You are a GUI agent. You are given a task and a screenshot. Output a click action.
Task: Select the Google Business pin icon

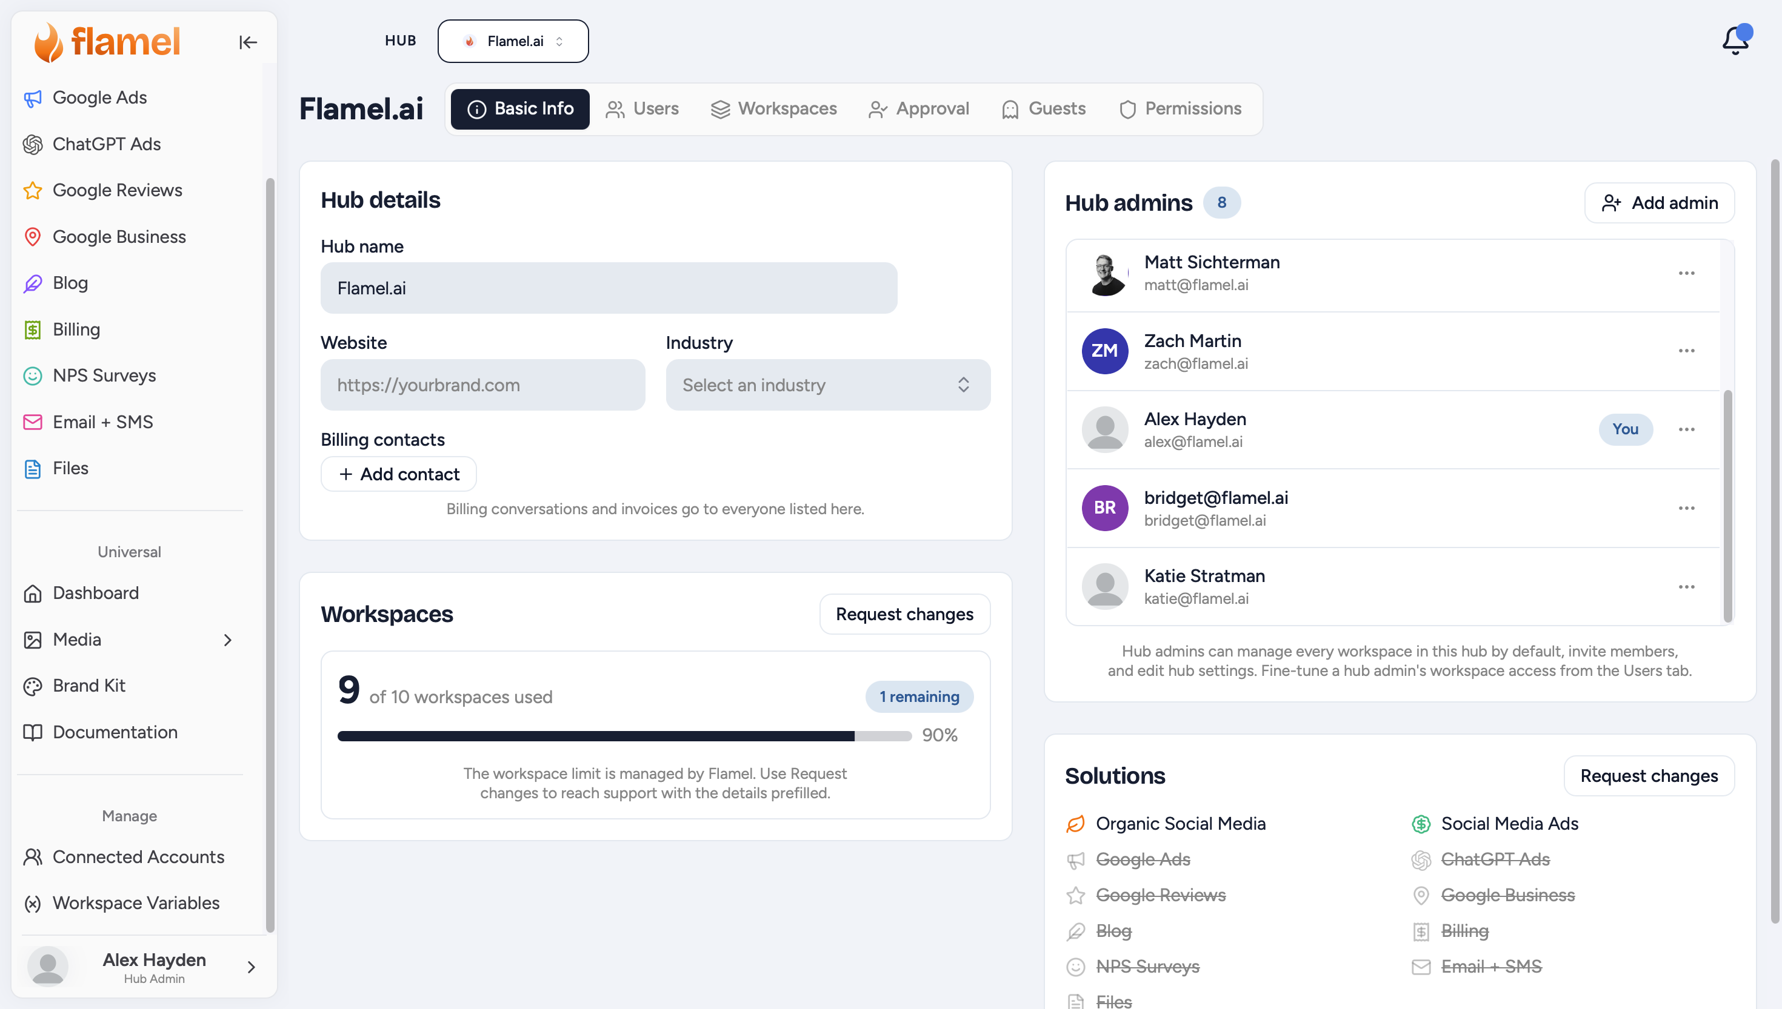coord(33,237)
